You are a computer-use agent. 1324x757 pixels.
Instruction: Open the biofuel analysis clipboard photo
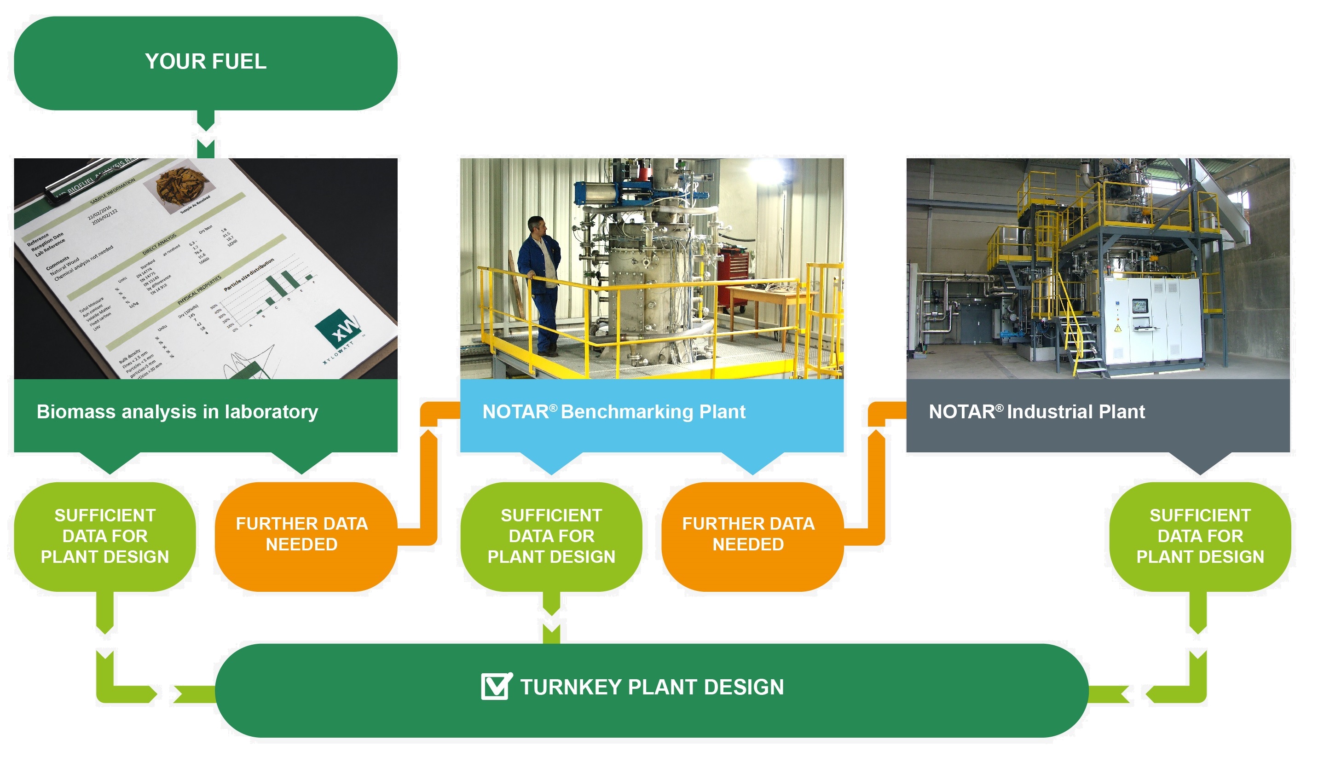[x=206, y=269]
